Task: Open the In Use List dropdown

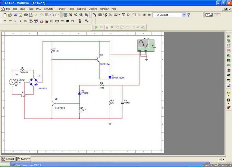Action: tap(184, 15)
